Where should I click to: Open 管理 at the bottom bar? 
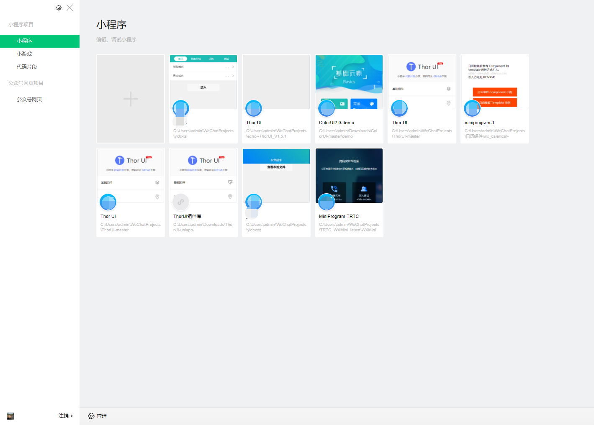pos(98,416)
